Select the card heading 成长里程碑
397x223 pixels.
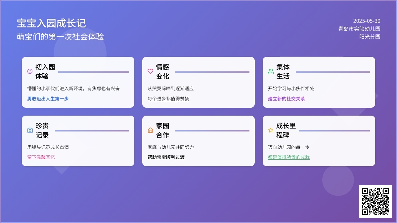pyautogui.click(x=286, y=130)
